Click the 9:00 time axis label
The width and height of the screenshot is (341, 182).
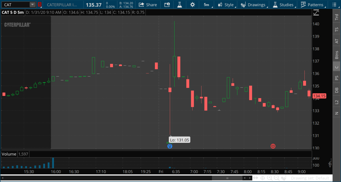(302, 172)
